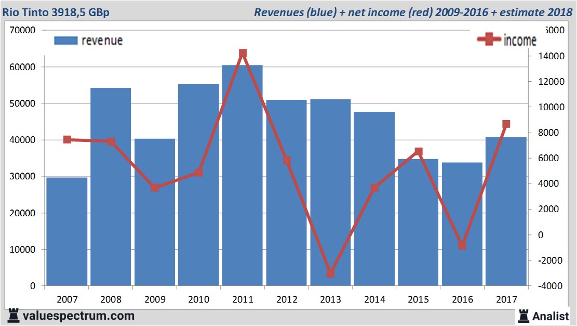Select the 2015 revenue bar
Screen dimensions: 577x326
pyautogui.click(x=418, y=222)
